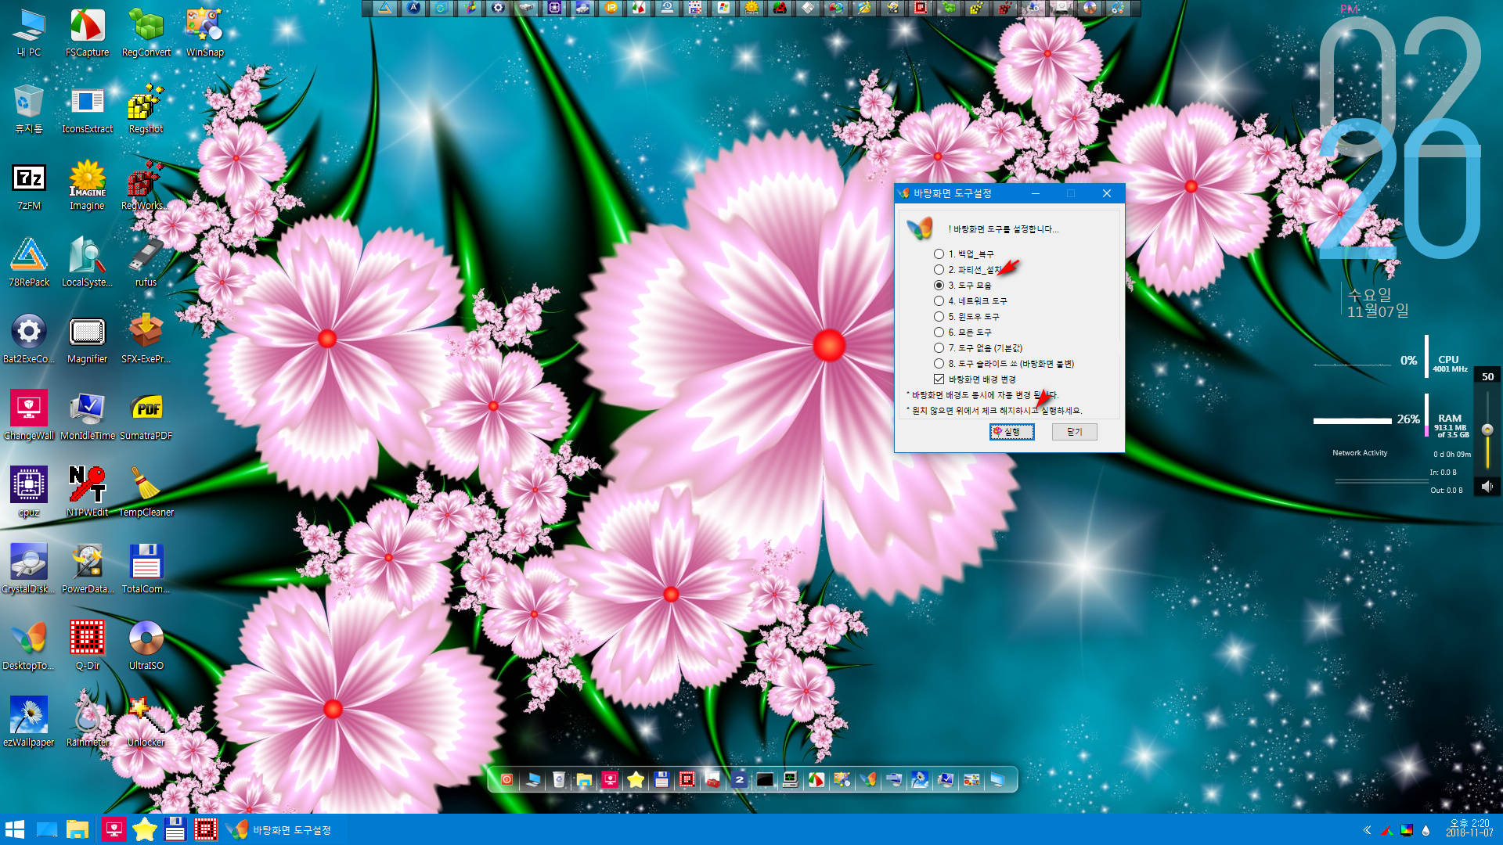Click the yellow star icon in bottom dock
This screenshot has height=845, width=1503.
[636, 779]
